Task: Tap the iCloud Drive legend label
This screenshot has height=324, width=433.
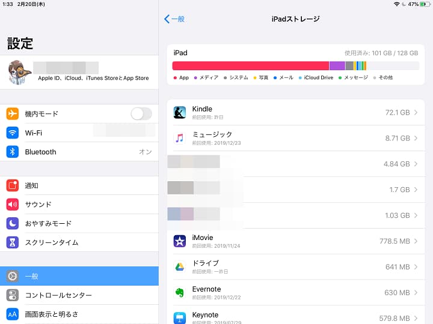Action: point(318,77)
